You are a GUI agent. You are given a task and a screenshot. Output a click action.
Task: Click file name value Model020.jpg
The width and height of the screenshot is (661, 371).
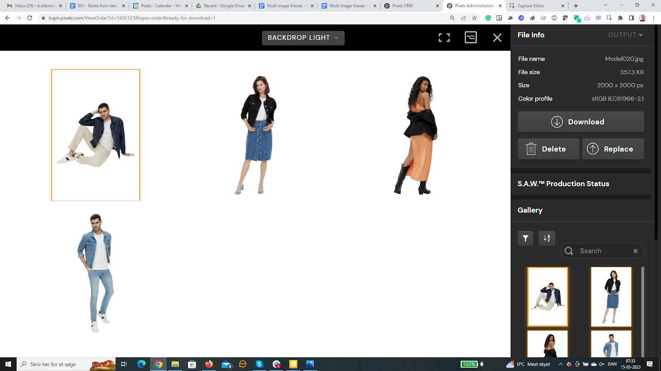624,59
